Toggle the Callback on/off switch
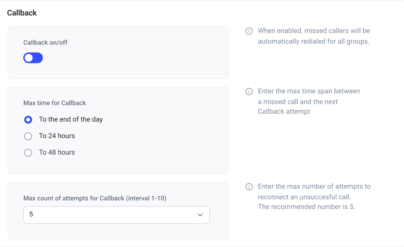Viewport: 404px width, 247px height. 33,58
